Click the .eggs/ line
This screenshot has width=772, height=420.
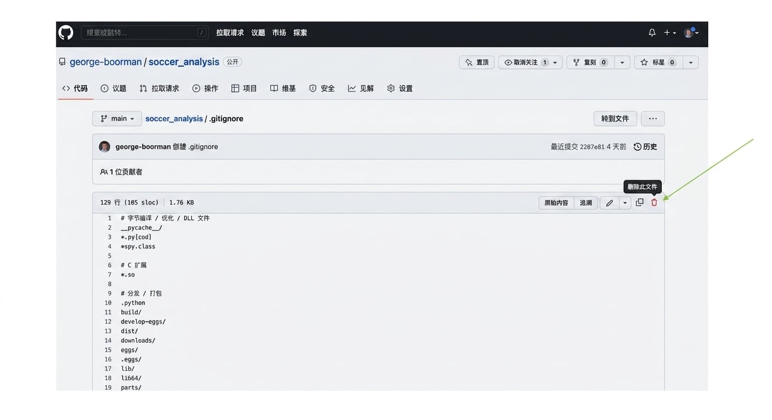point(131,360)
